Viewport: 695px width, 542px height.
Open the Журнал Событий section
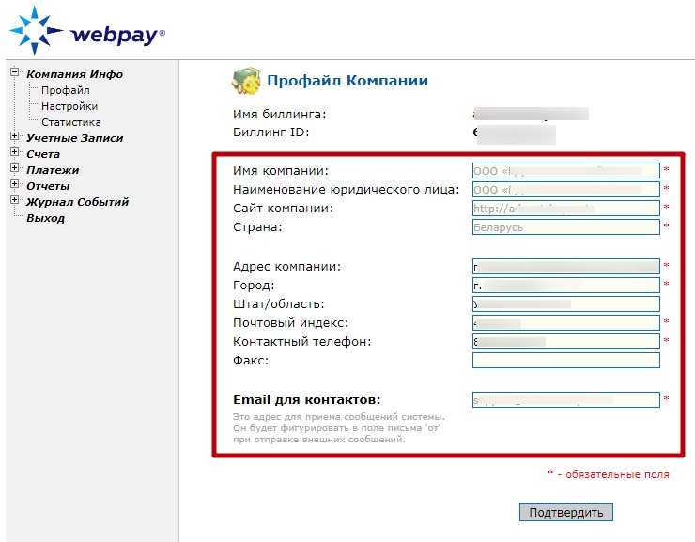tap(77, 202)
